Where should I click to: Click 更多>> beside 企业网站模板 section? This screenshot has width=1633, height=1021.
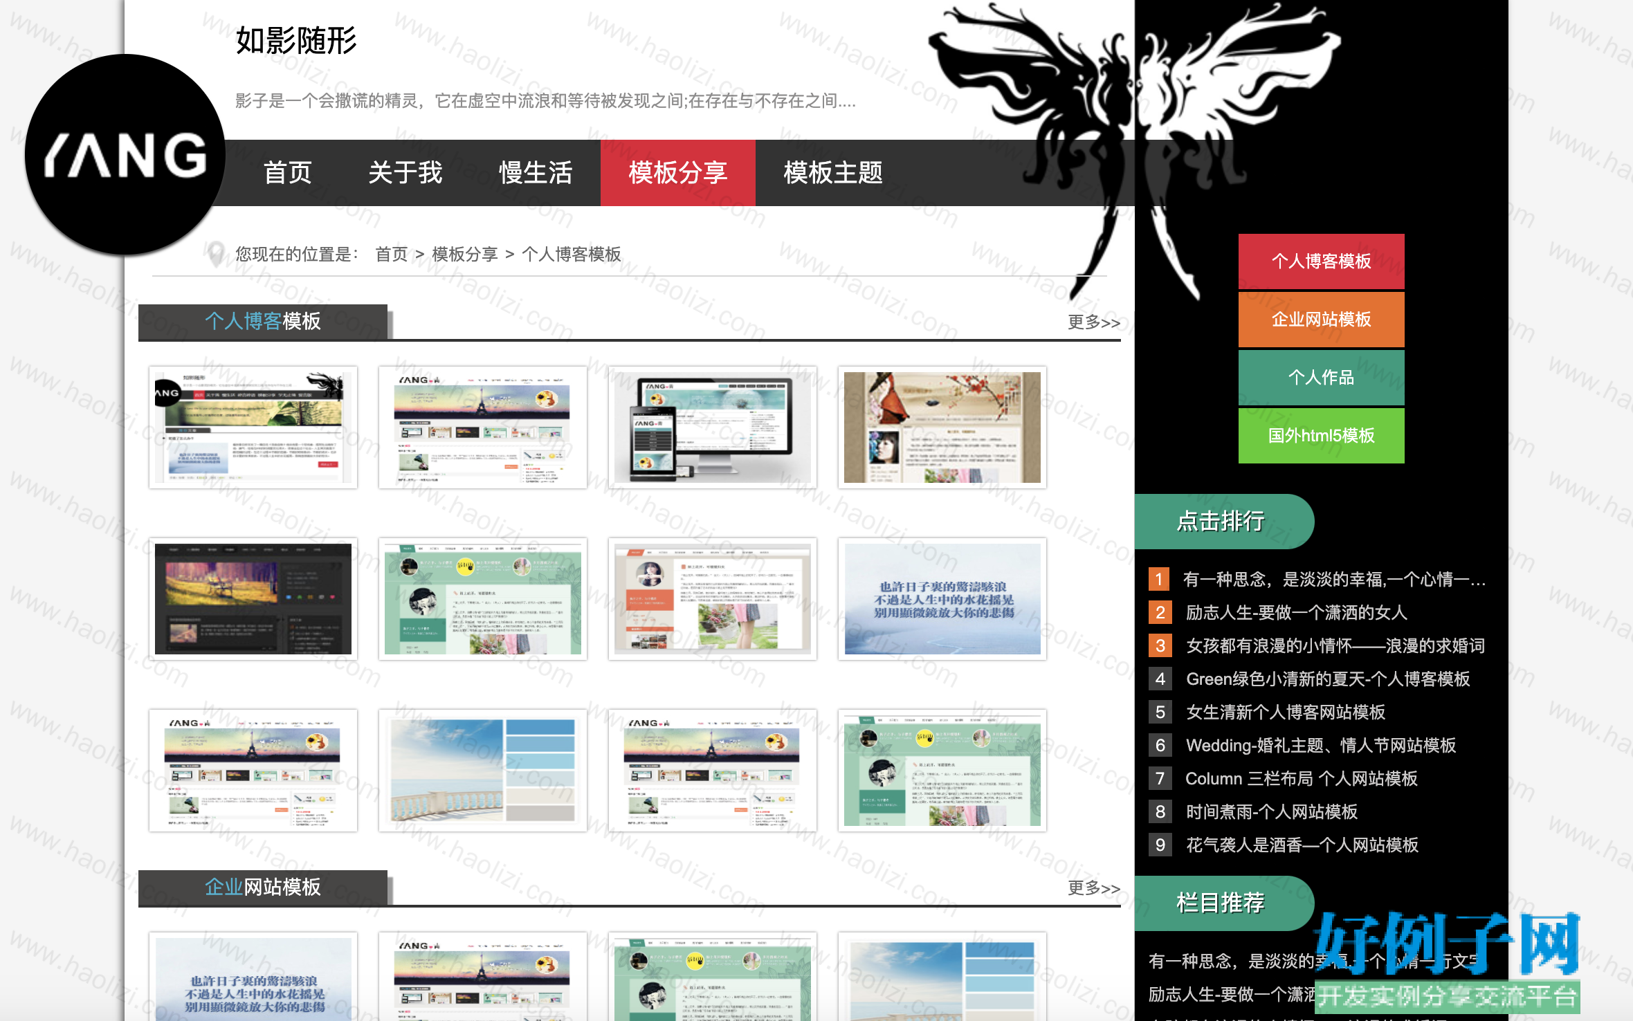click(x=1093, y=888)
